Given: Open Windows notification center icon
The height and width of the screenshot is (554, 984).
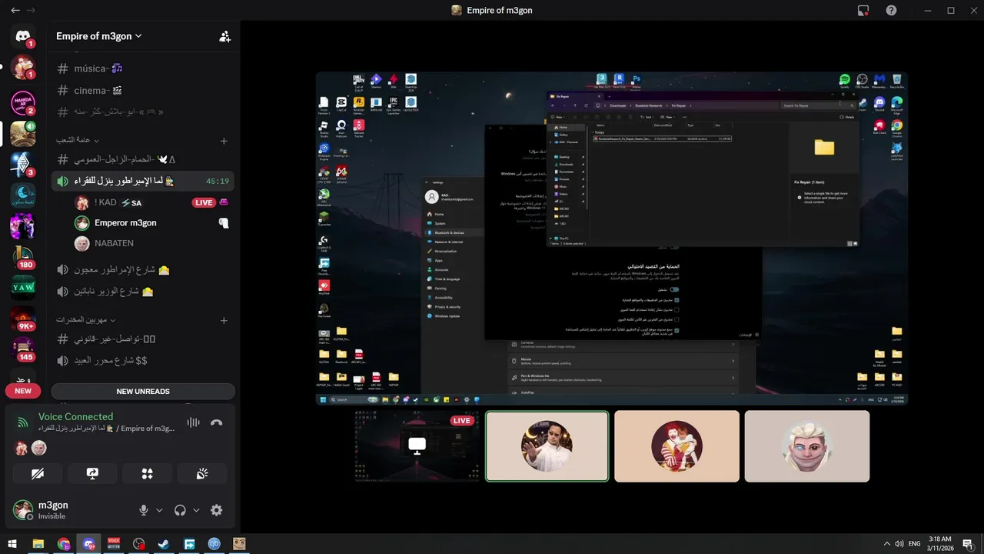Looking at the screenshot, I should point(968,544).
